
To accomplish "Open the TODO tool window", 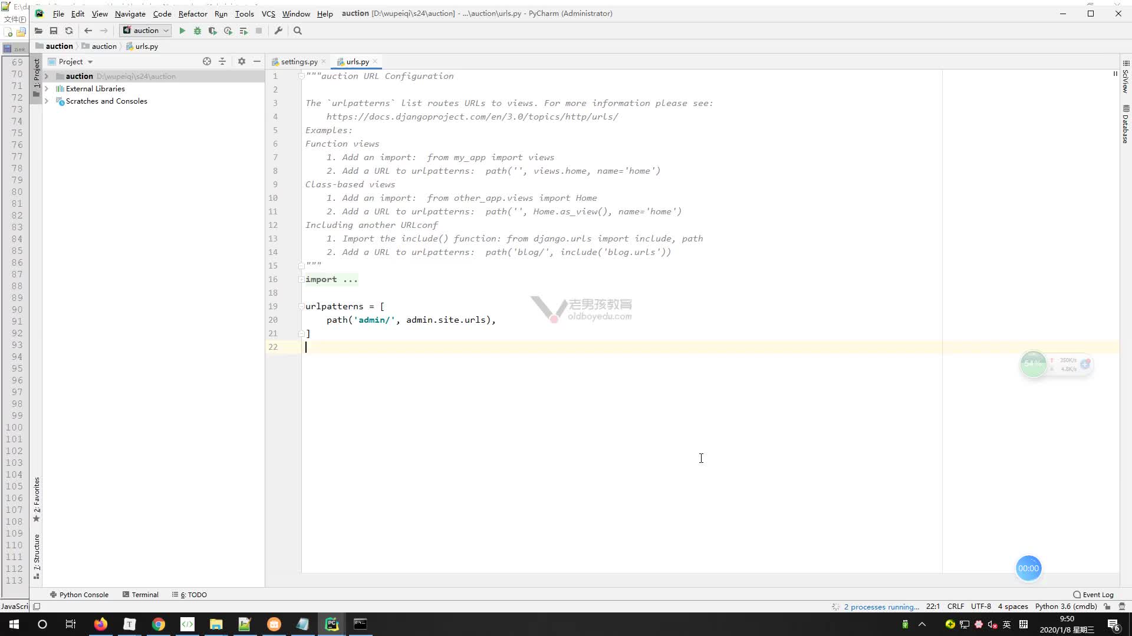I will pos(189,595).
